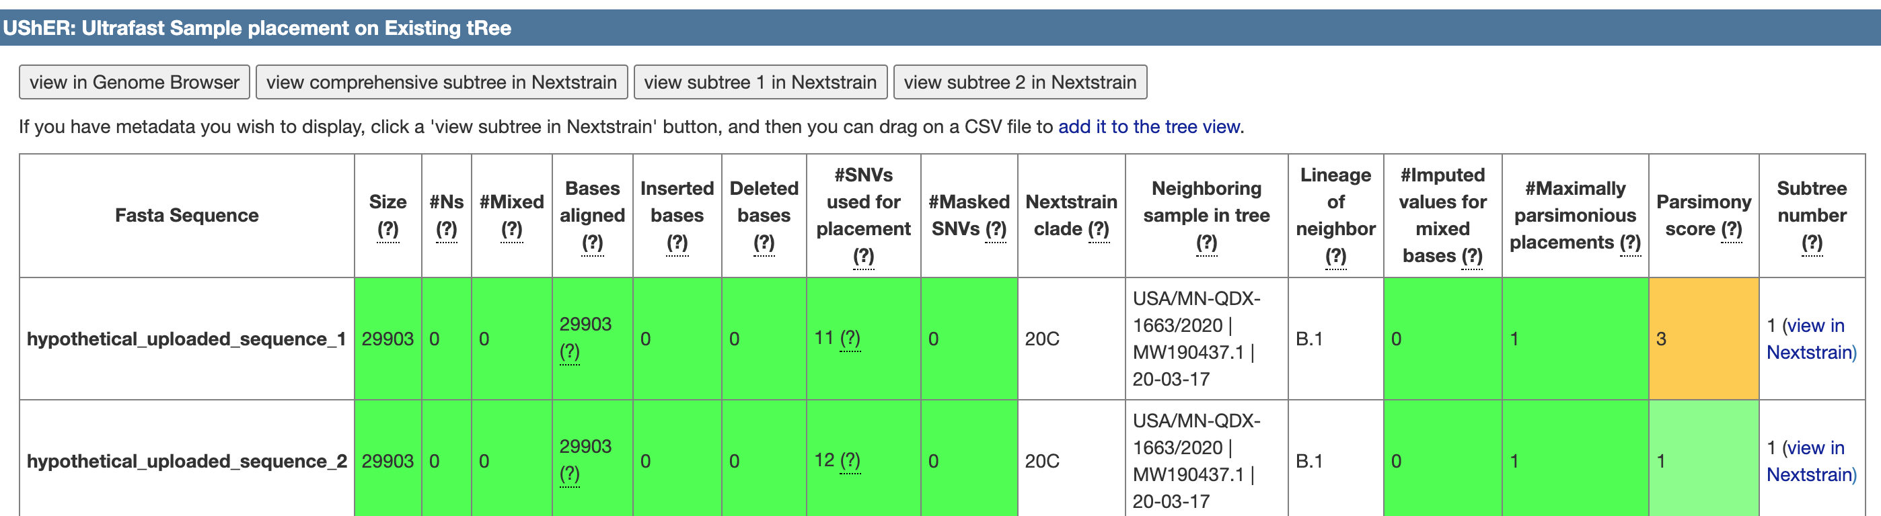Follow 'add it to the tree view' link
The image size is (1881, 516).
tap(1148, 127)
